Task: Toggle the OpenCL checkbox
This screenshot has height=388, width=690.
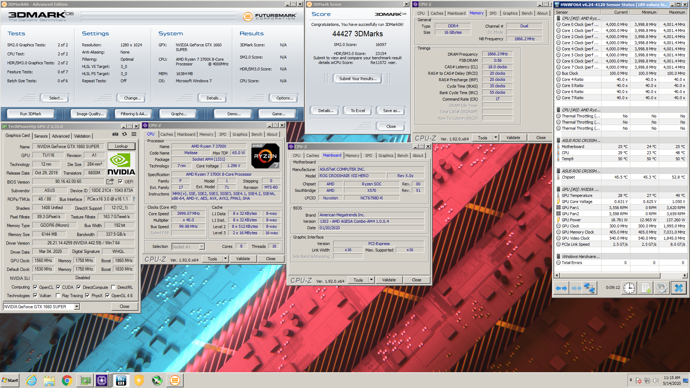Action: point(35,287)
